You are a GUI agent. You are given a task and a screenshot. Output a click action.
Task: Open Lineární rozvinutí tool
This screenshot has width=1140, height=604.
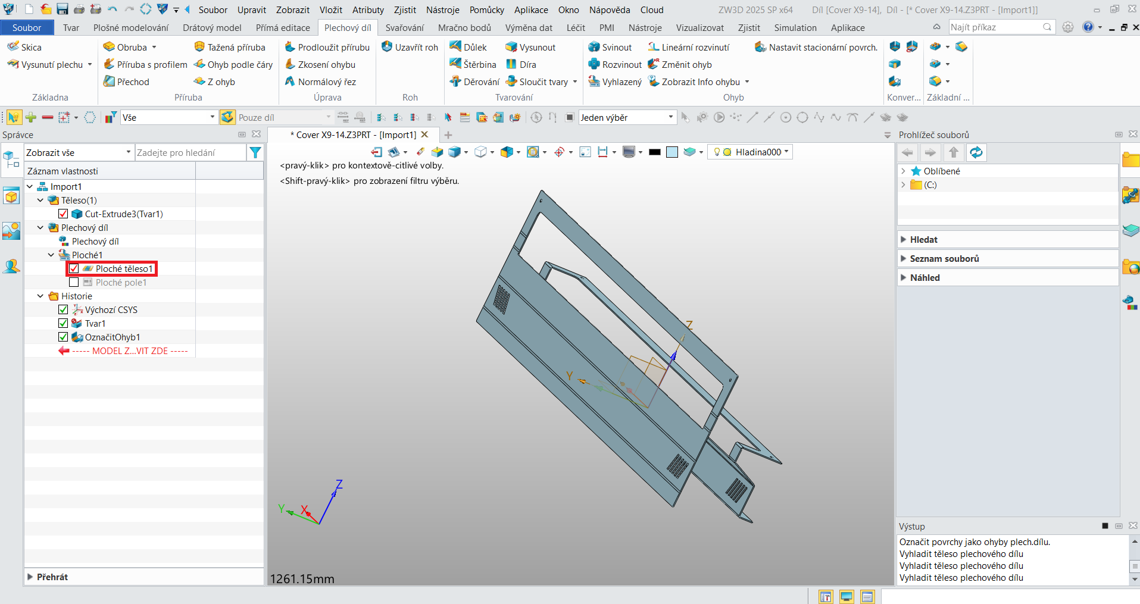point(689,47)
